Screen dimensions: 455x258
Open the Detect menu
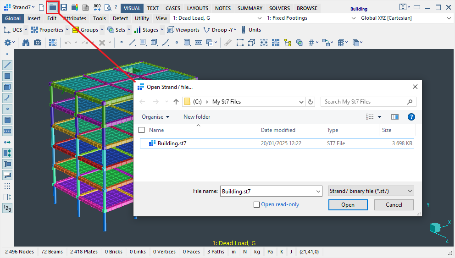pyautogui.click(x=120, y=18)
